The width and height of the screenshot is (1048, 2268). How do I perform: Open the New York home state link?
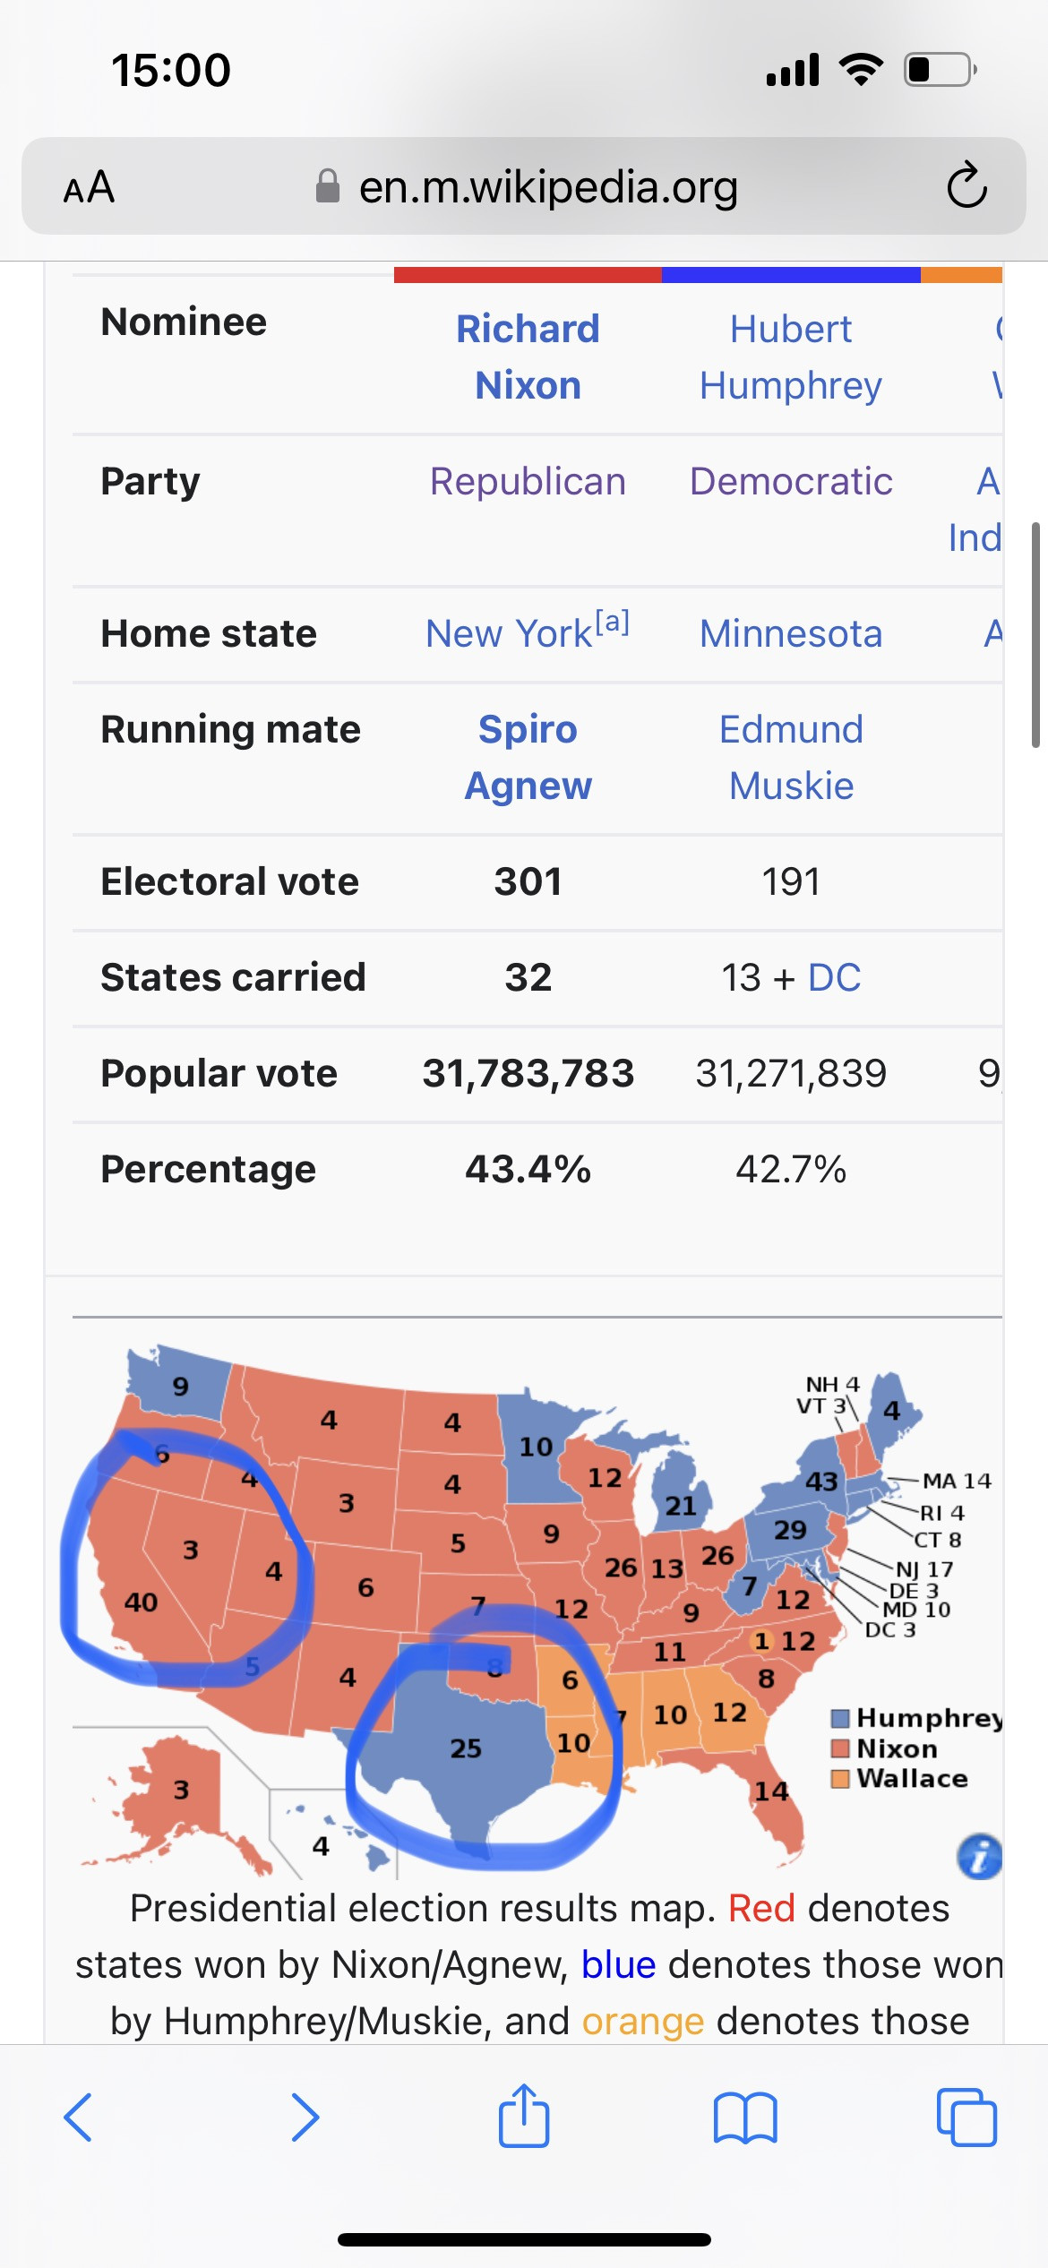pos(509,634)
